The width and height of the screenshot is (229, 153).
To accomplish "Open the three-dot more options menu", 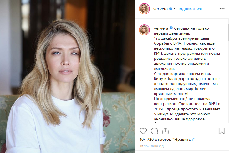I will [x=222, y=9].
